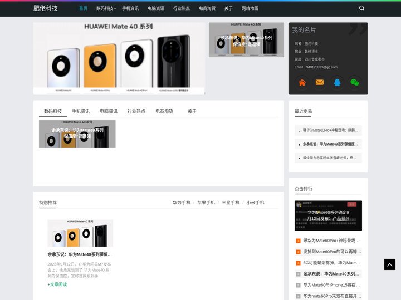Open the small Mate40 banner beside slider
The height and width of the screenshot is (300, 401).
[x=246, y=40]
